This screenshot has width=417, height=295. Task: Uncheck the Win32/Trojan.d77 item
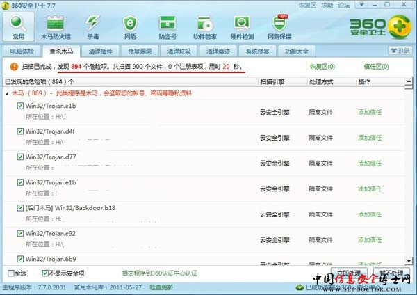coord(20,157)
